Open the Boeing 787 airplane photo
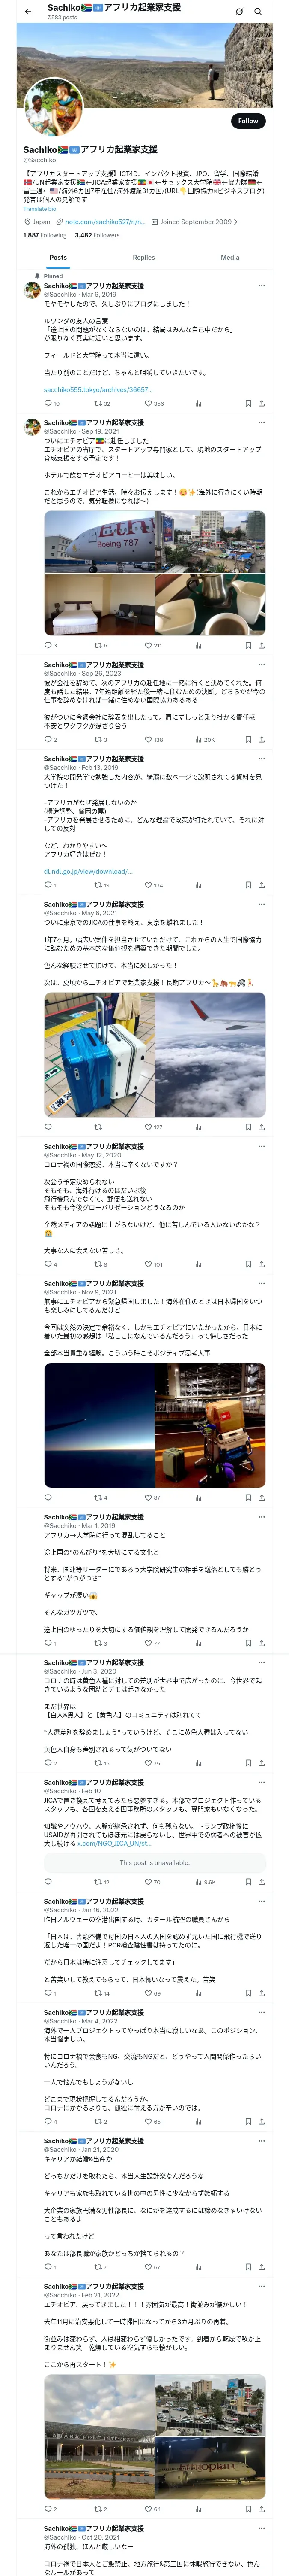 (98, 541)
